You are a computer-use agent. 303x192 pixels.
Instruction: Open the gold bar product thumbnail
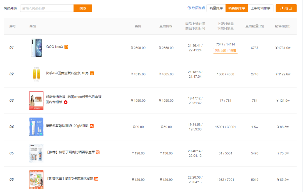point(36,74)
